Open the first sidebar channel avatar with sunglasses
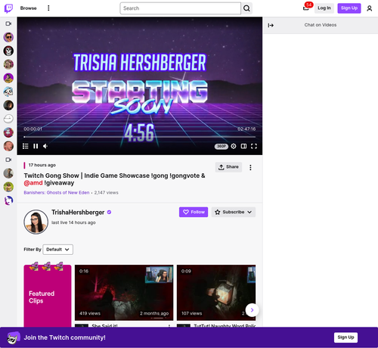The width and height of the screenshot is (378, 348). point(8,37)
